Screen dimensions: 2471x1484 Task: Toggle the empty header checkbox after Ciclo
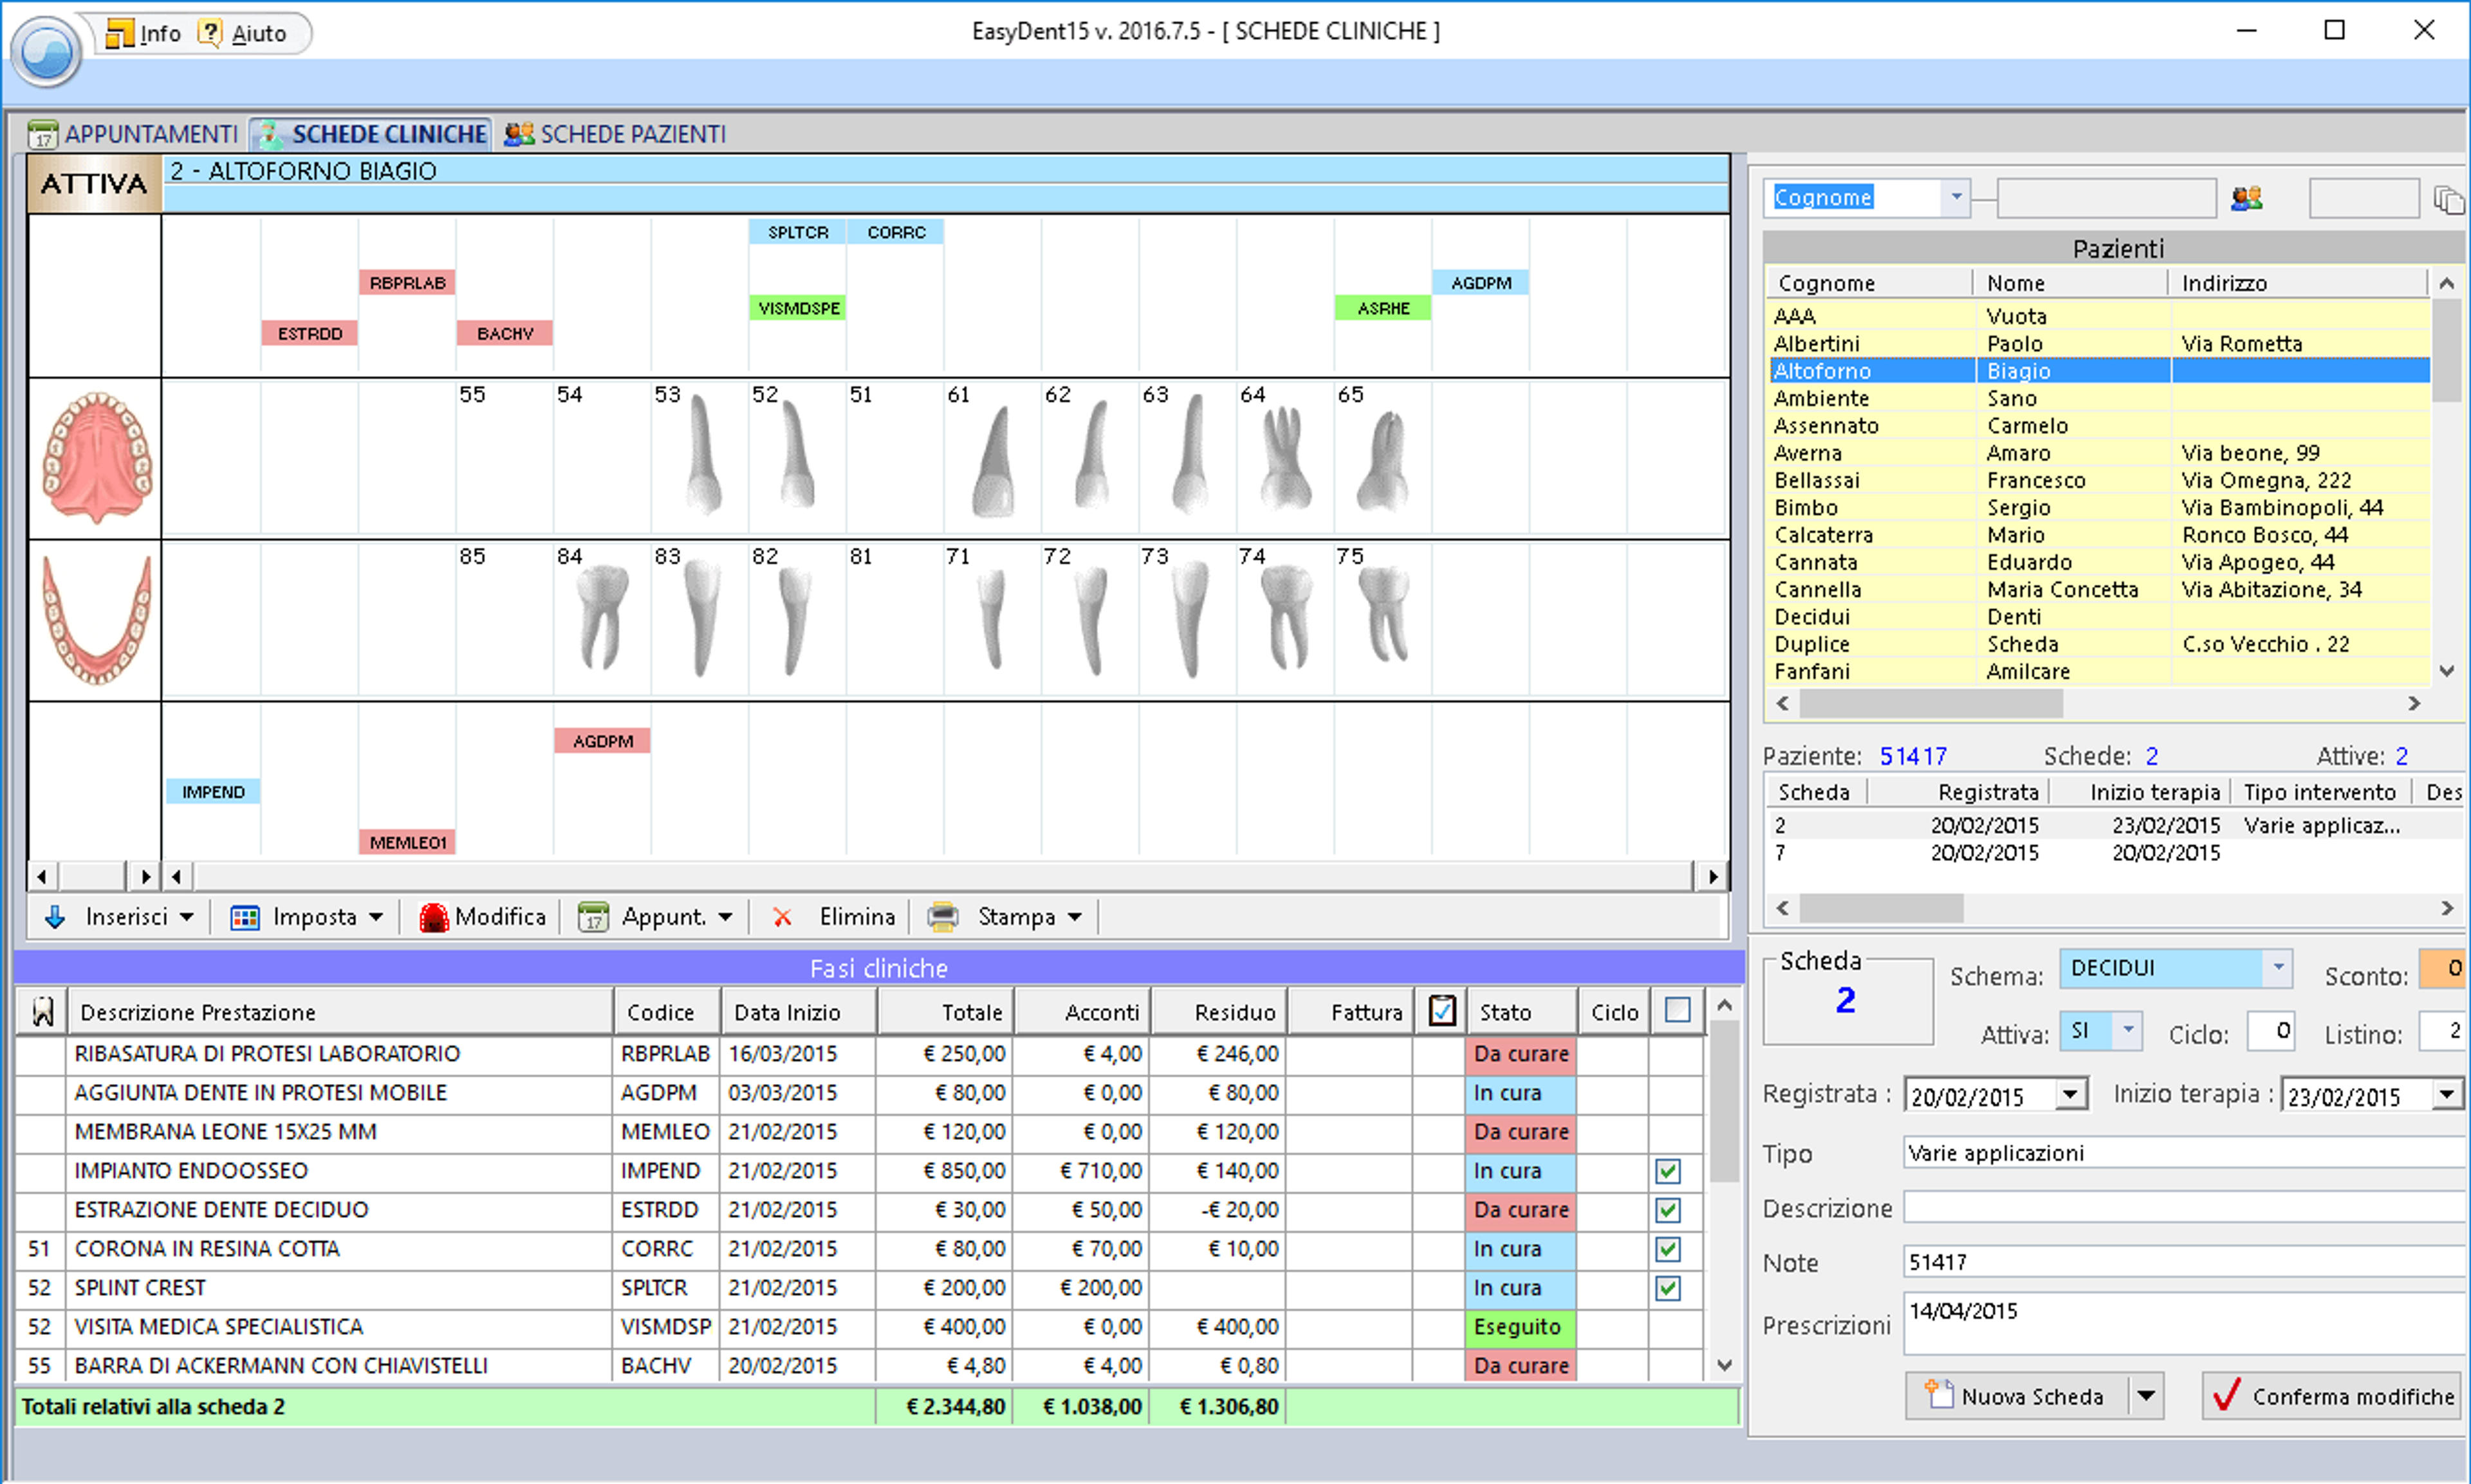click(1678, 1011)
